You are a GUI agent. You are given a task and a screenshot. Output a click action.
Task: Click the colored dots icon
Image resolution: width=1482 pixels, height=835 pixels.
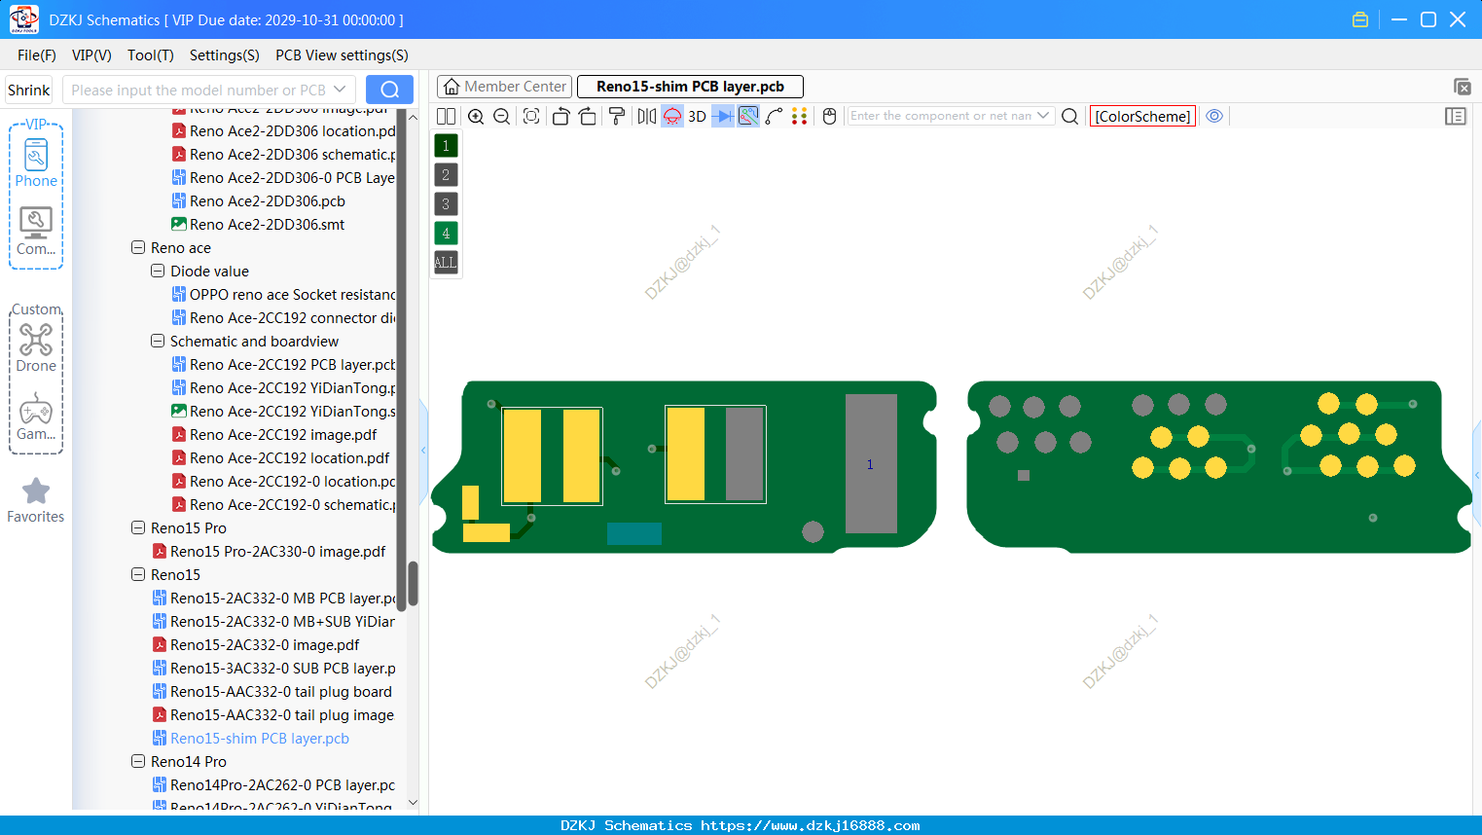pyautogui.click(x=800, y=117)
